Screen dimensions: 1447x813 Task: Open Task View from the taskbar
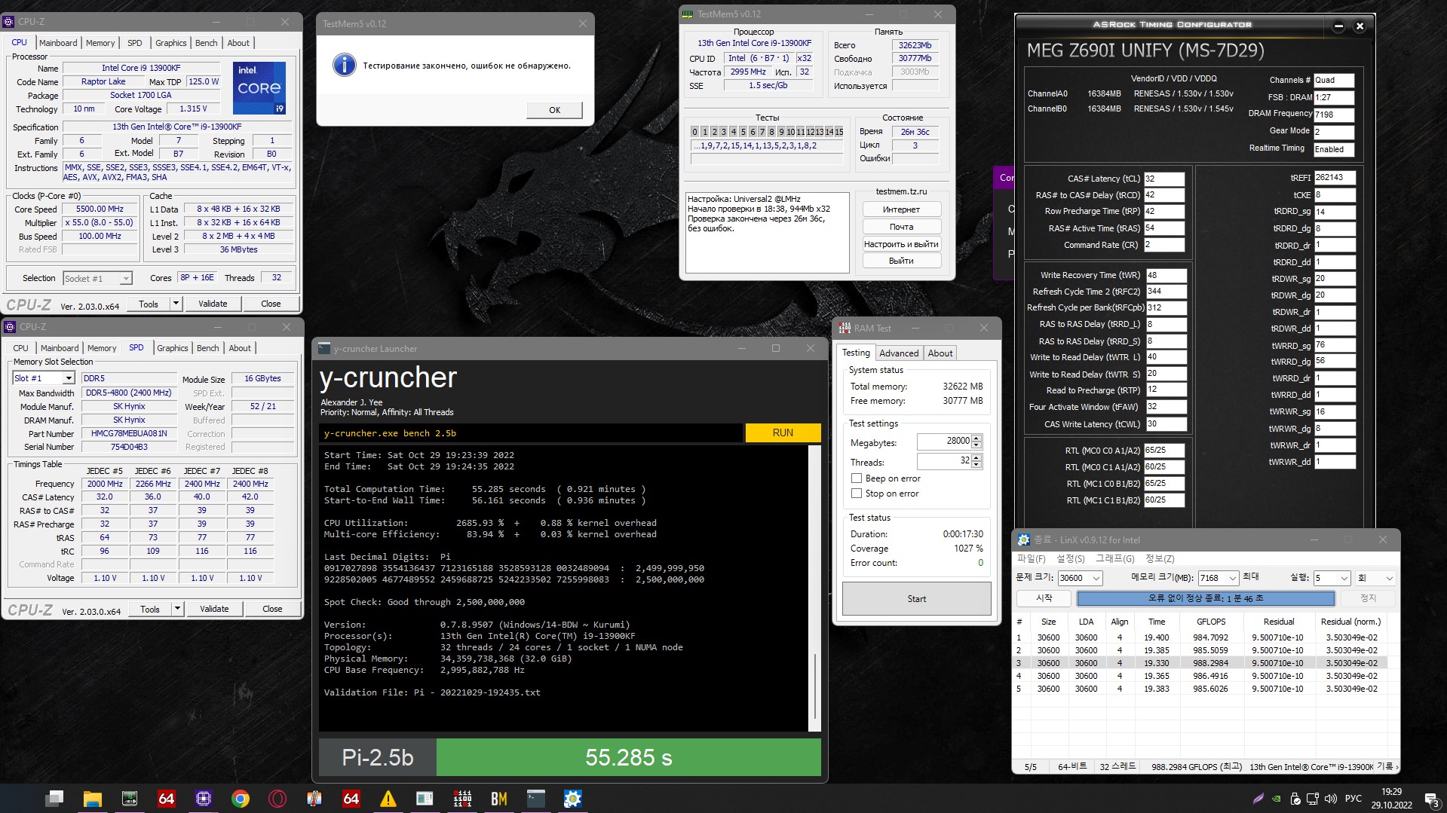pyautogui.click(x=54, y=799)
